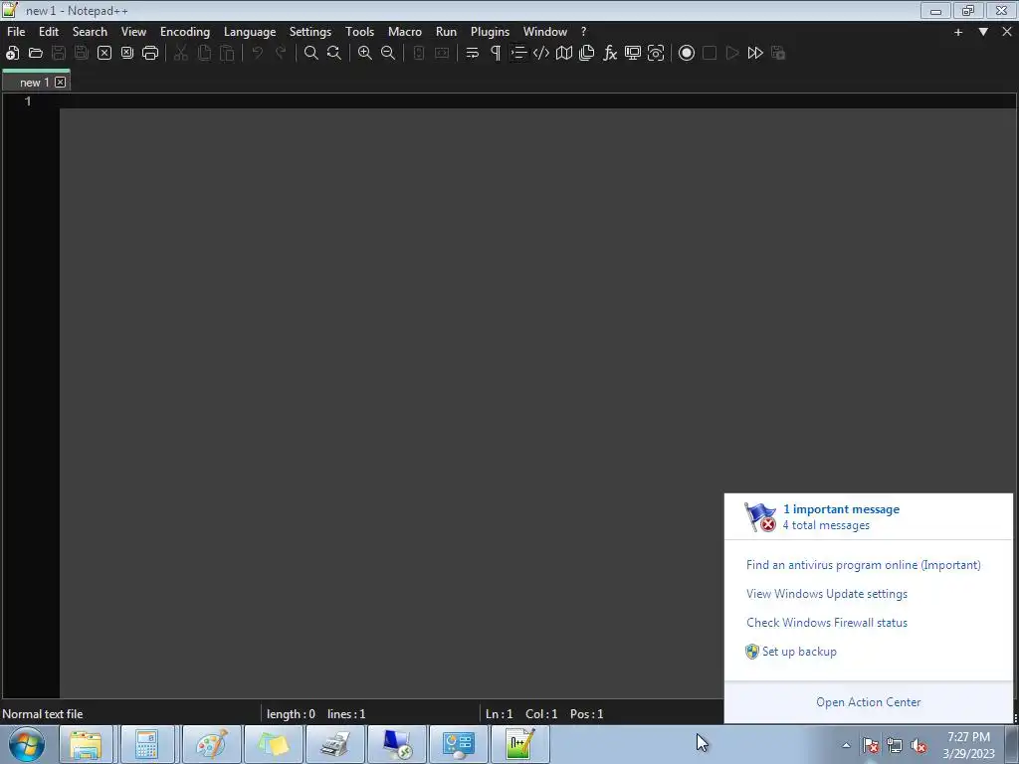1019x764 pixels.
Task: Click View Windows Update settings
Action: (827, 594)
